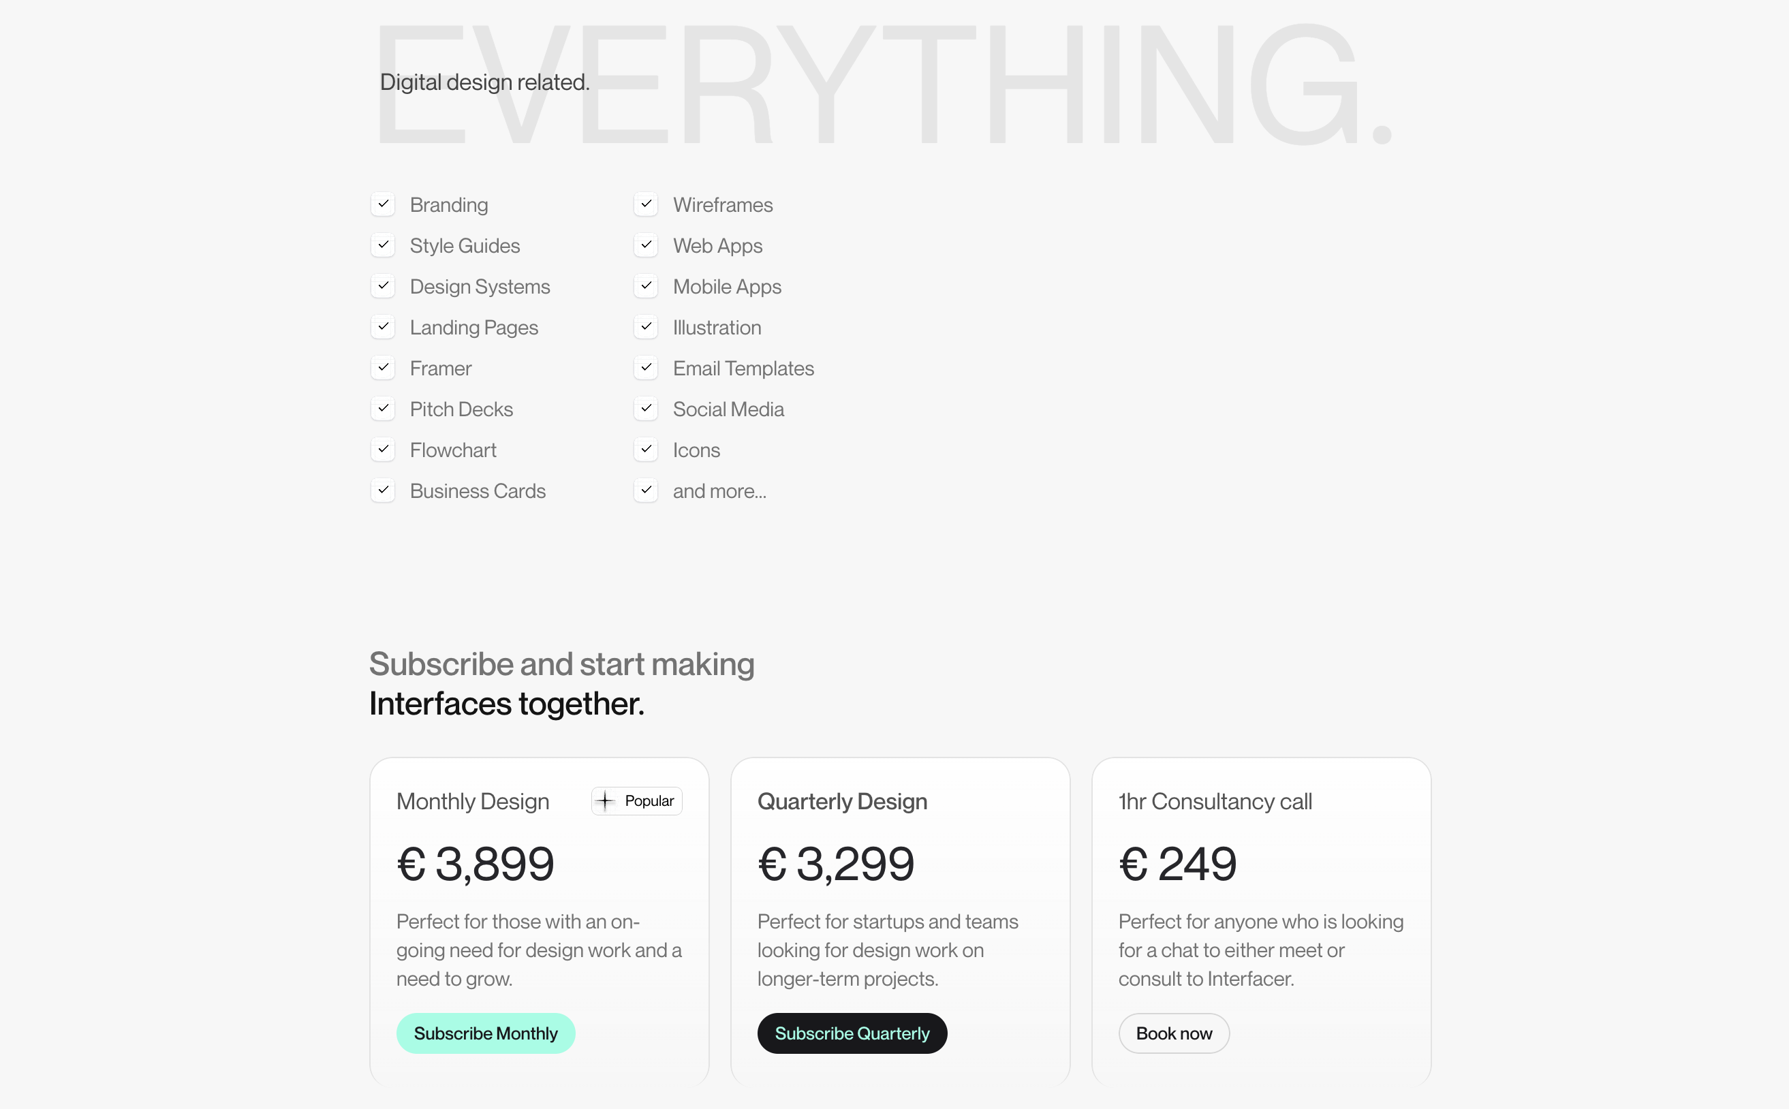The image size is (1789, 1109).
Task: Toggle the Design Systems checkbox
Action: pos(383,286)
